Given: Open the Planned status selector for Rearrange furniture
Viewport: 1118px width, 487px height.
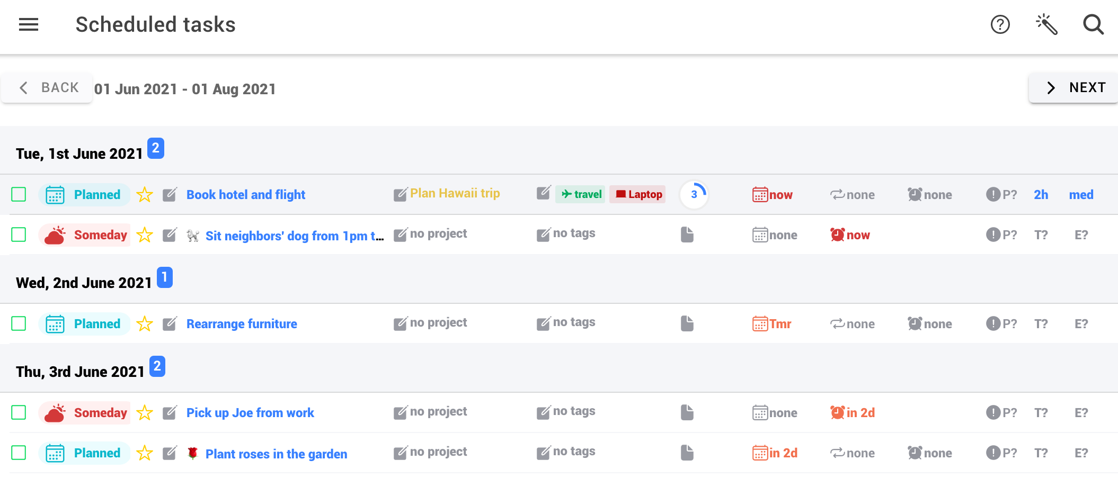Looking at the screenshot, I should coord(84,323).
